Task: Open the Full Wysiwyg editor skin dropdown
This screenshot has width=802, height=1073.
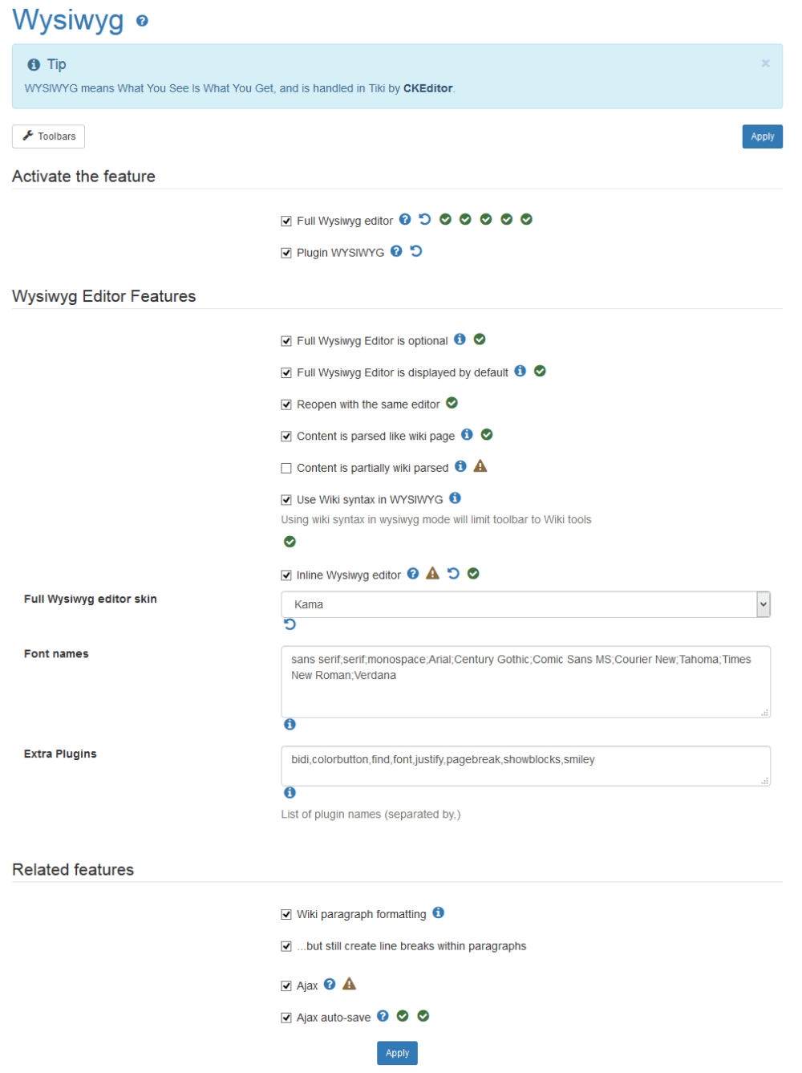Action: coord(525,604)
